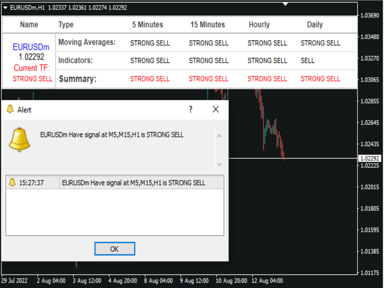The image size is (384, 288).
Task: Click the Hourly column header
Action: point(259,25)
